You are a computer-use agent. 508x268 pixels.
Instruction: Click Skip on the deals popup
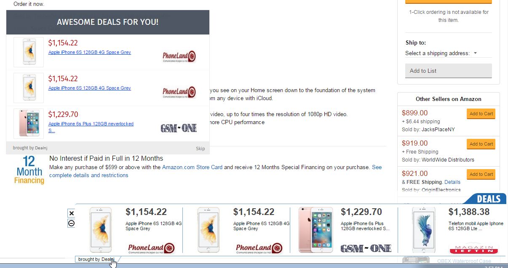(200, 149)
